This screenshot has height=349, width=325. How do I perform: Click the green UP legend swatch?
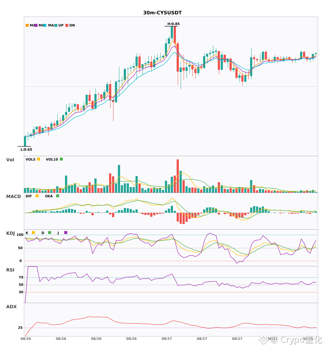[x=56, y=25]
